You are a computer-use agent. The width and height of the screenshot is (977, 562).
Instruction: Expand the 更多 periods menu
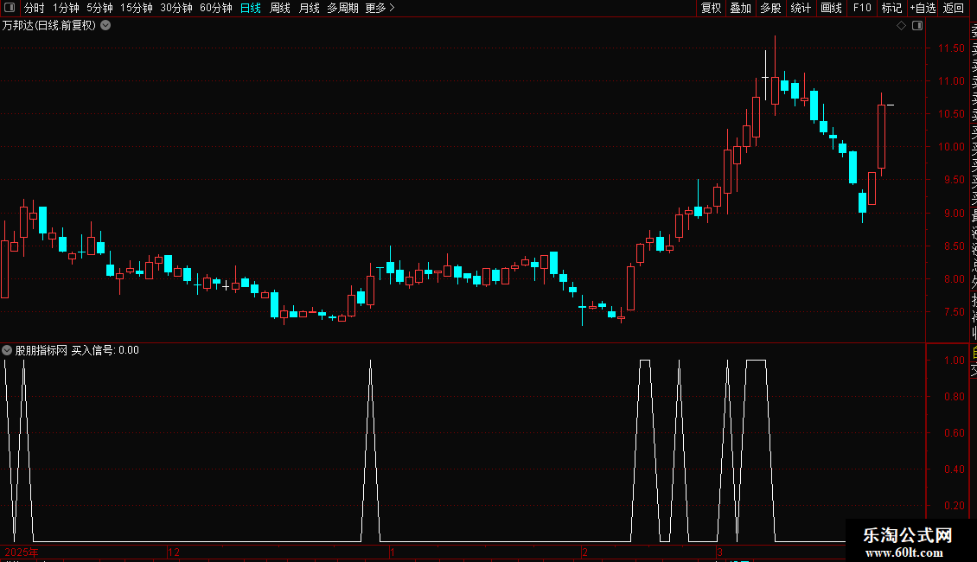(380, 8)
